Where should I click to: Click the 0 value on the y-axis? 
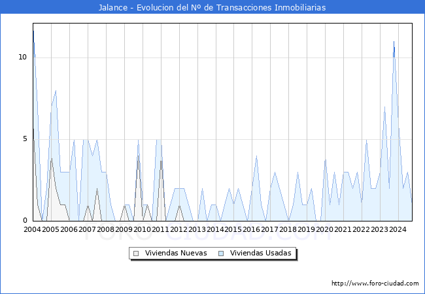tap(24, 221)
